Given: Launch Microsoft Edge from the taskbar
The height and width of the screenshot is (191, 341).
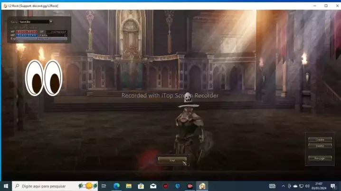Looking at the screenshot, I should 116,186.
